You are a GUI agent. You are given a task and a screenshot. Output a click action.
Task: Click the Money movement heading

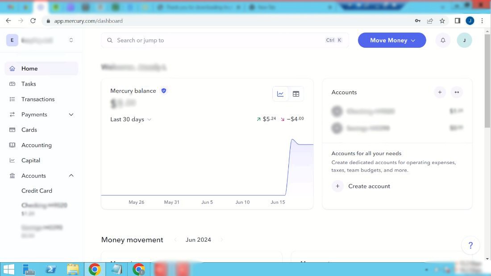(x=132, y=240)
